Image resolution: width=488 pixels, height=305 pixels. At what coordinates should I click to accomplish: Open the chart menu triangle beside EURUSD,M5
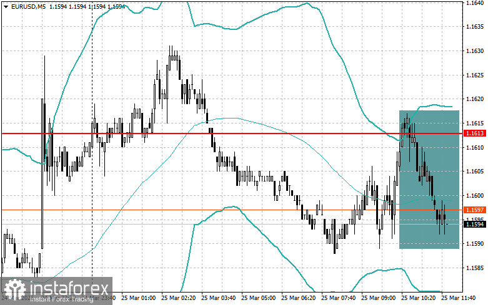coord(6,6)
